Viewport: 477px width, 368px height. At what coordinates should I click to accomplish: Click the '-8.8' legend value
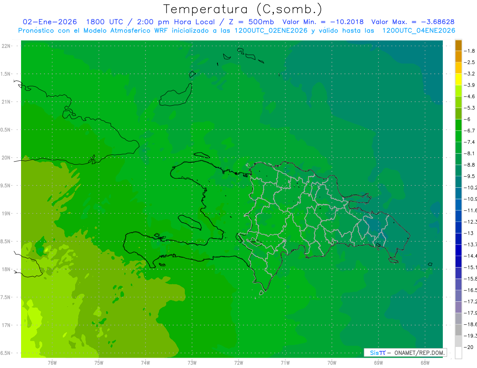pyautogui.click(x=469, y=165)
